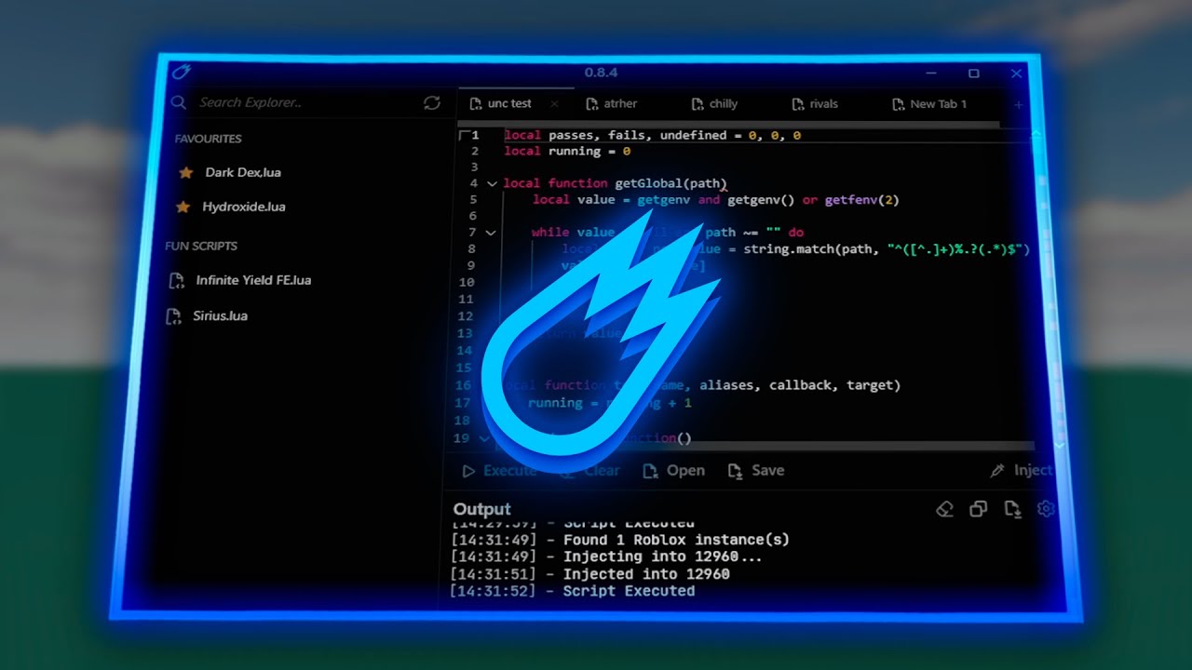Collapse the getGlobal function on line 4

tap(492, 184)
